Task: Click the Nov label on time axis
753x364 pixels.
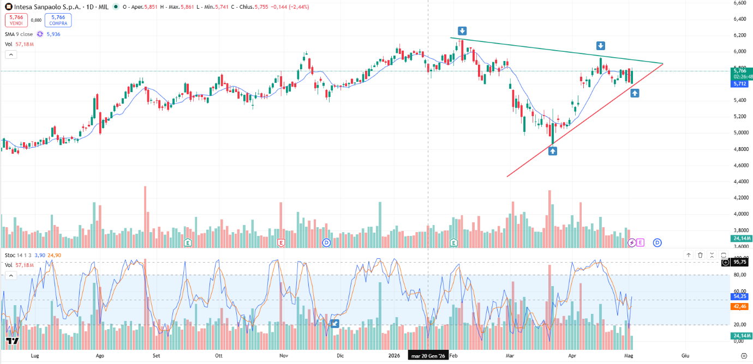Action: point(284,356)
